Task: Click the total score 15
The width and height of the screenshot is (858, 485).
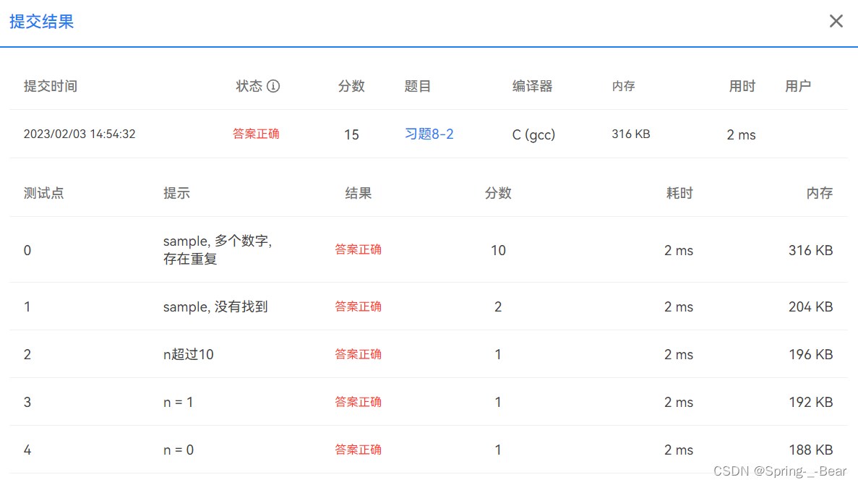Action: 351,134
